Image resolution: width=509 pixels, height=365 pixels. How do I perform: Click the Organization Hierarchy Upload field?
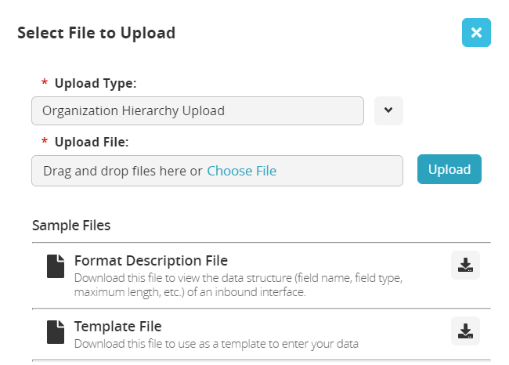point(197,110)
